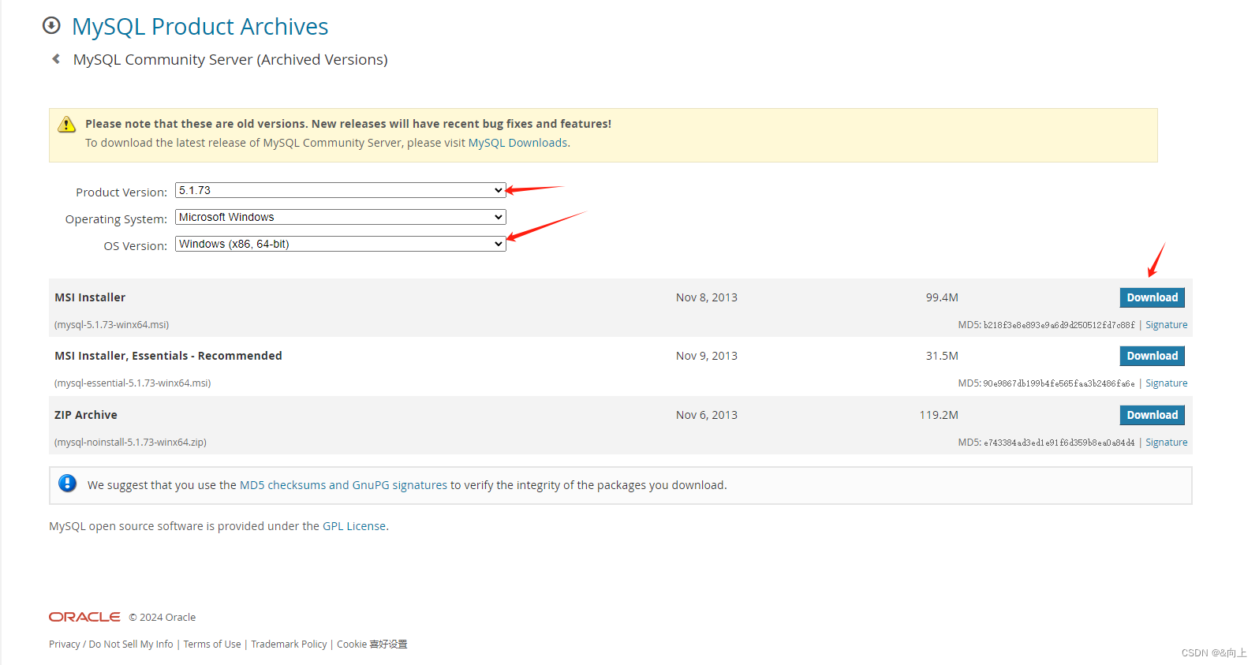Click the OS Version label
This screenshot has height=665, width=1259.
coord(136,246)
